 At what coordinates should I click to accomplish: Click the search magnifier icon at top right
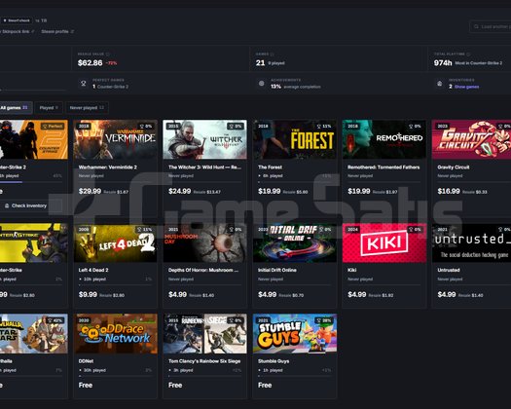click(476, 26)
